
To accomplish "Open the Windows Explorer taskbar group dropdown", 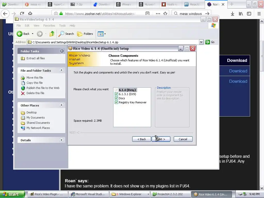I will pos(148,194).
